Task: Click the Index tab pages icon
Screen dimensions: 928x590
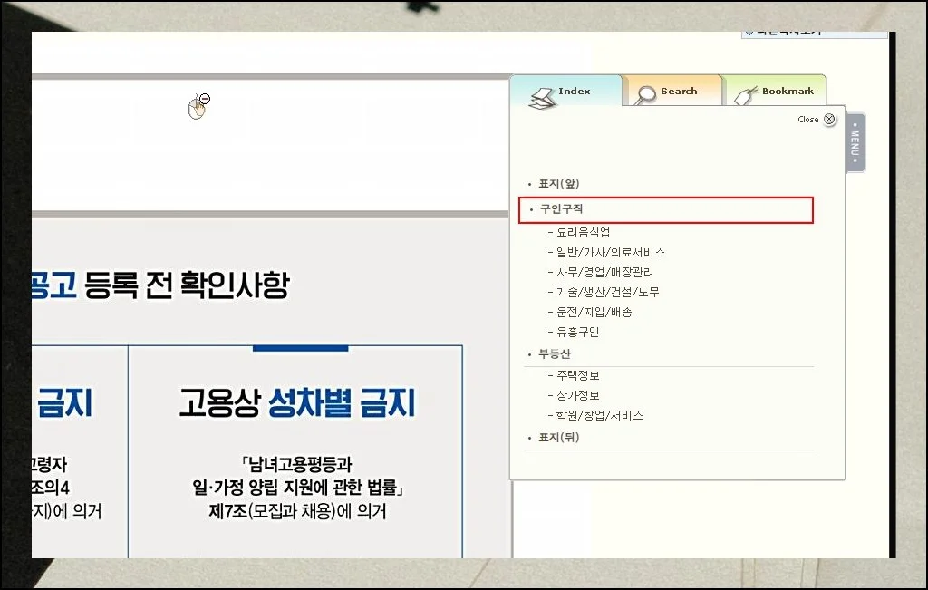Action: click(x=542, y=98)
